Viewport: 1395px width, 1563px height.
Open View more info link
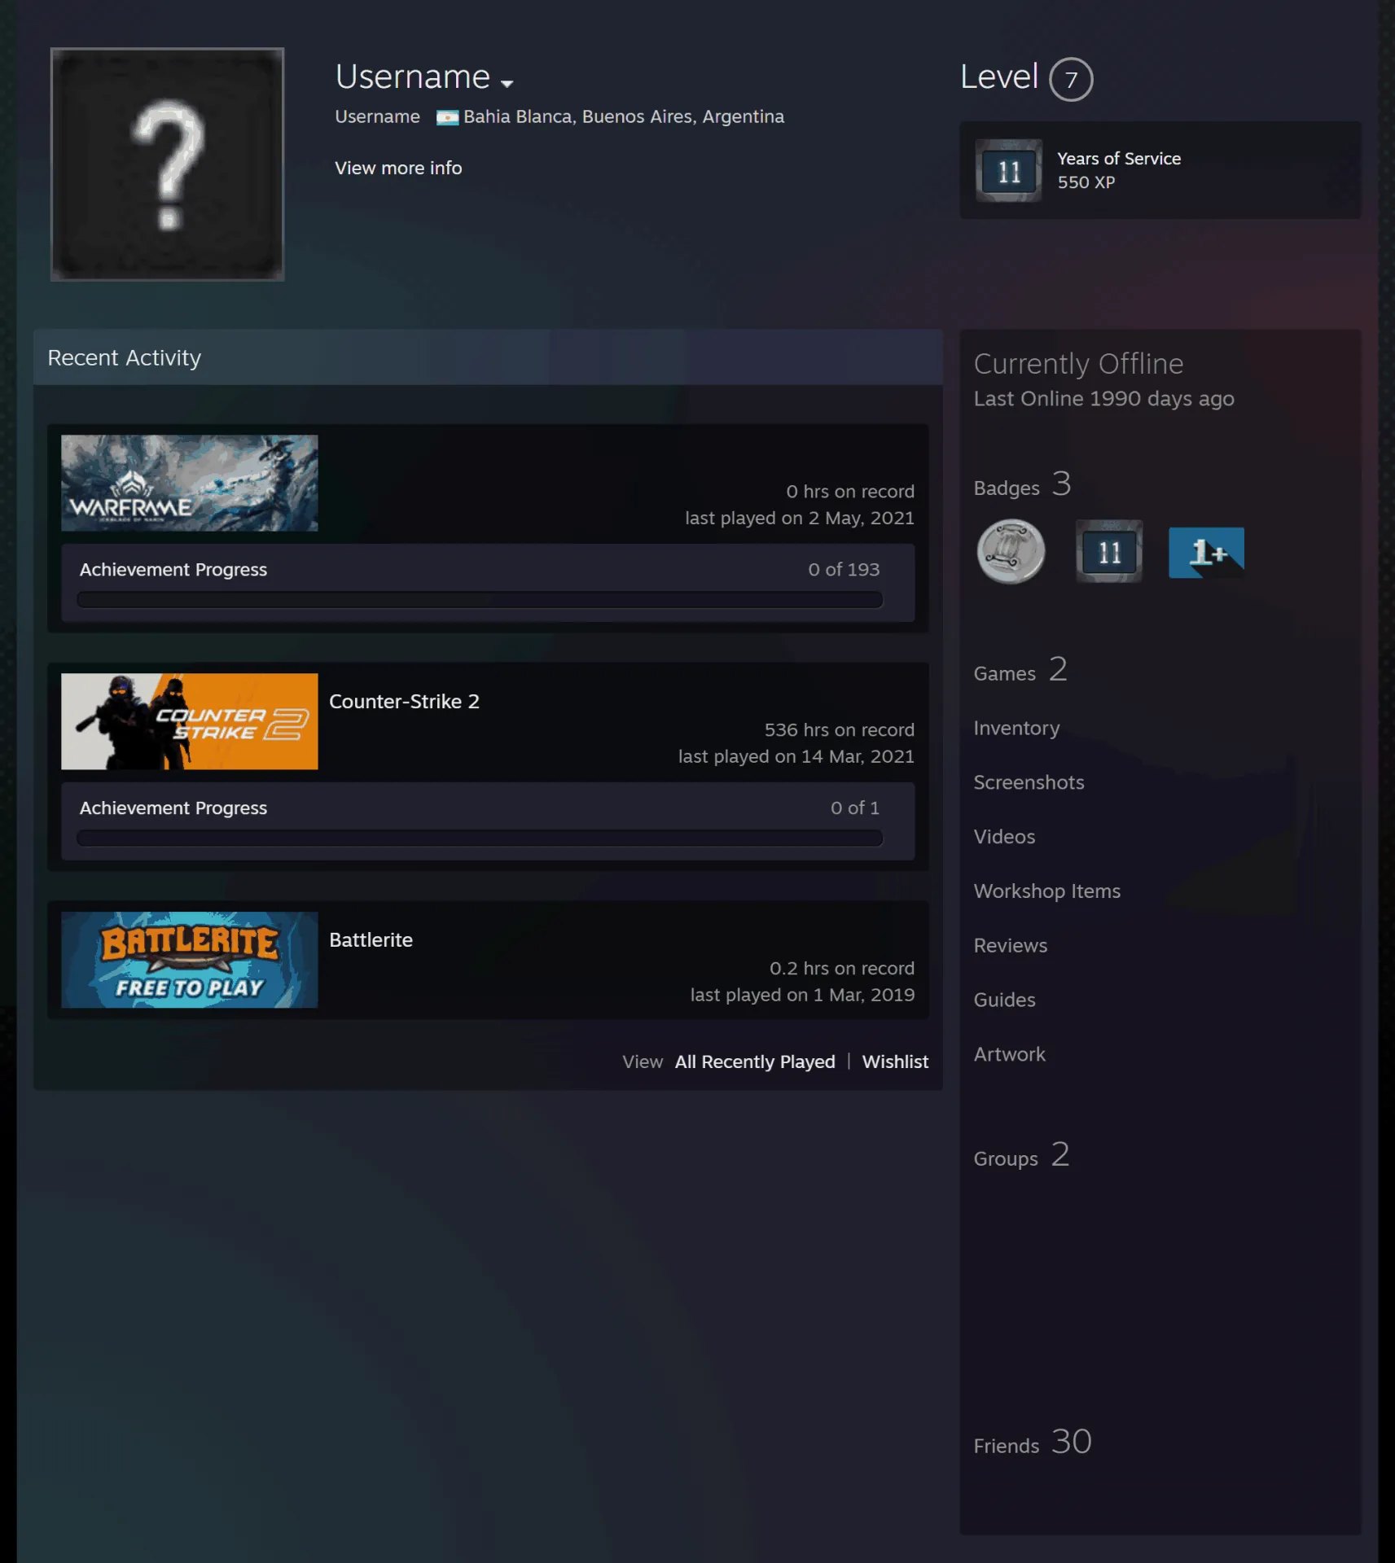398,168
